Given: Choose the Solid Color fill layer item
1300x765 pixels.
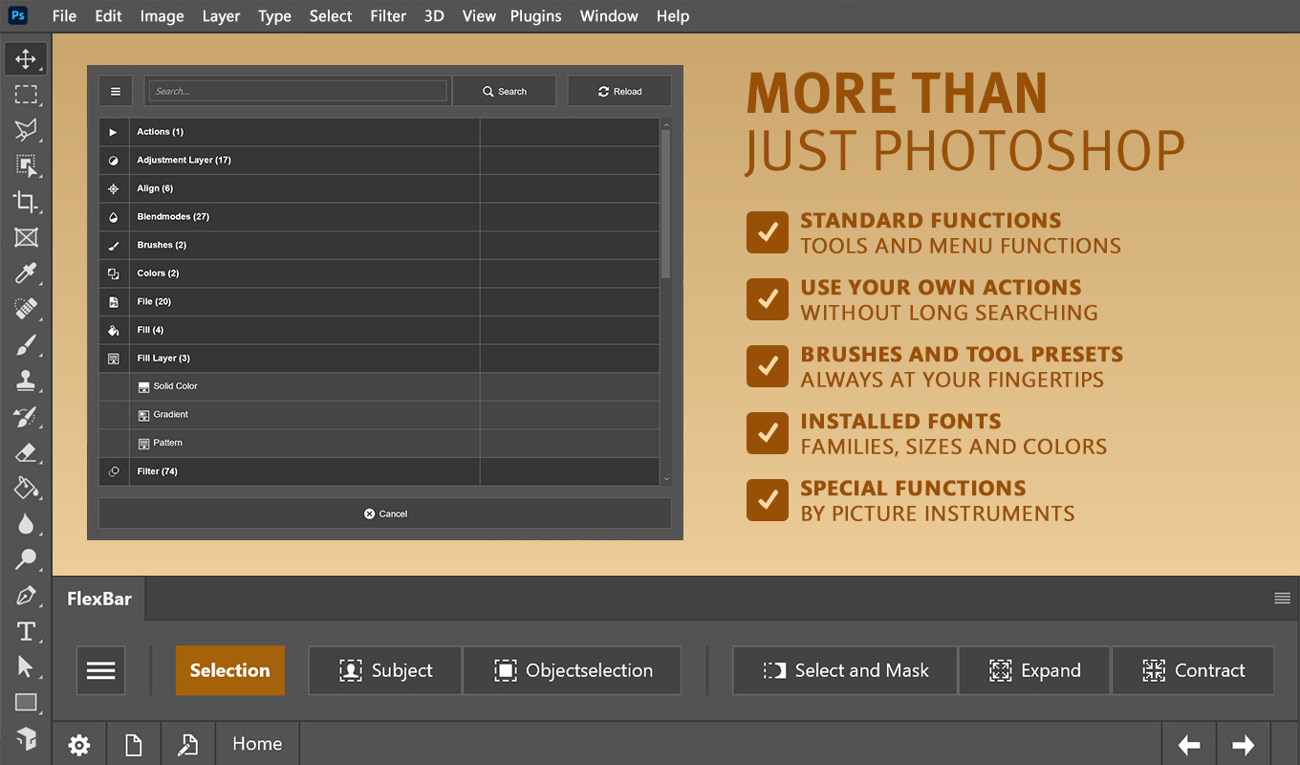Looking at the screenshot, I should pos(379,386).
